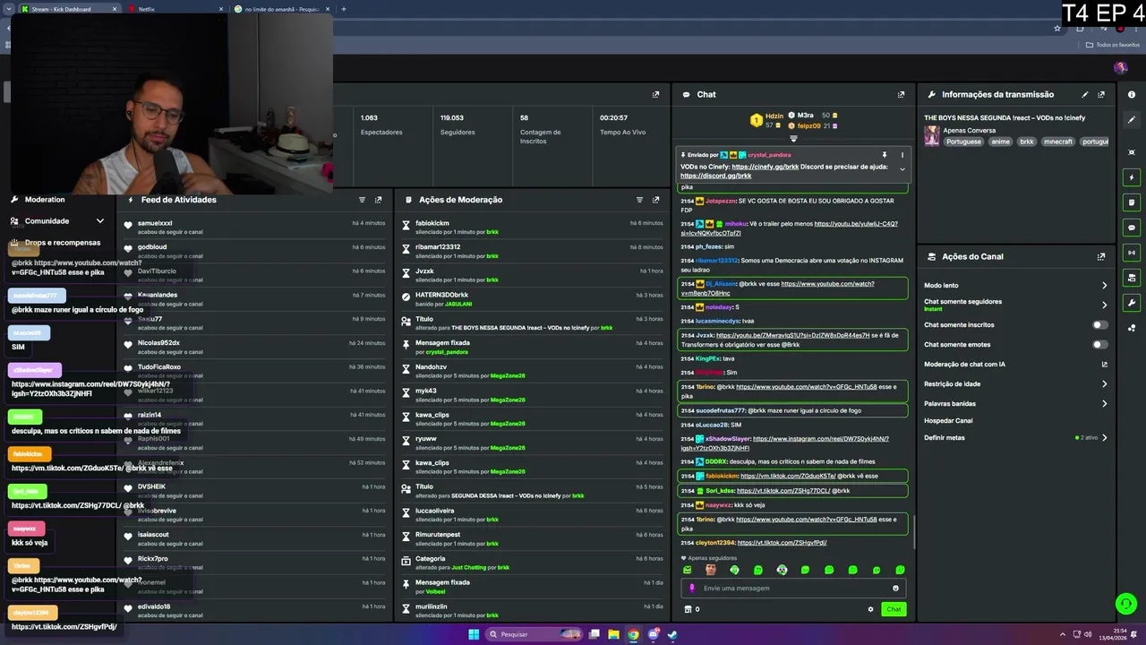Screen dimensions: 1146x645
Task: Pop out the stream stats panel
Action: (655, 94)
